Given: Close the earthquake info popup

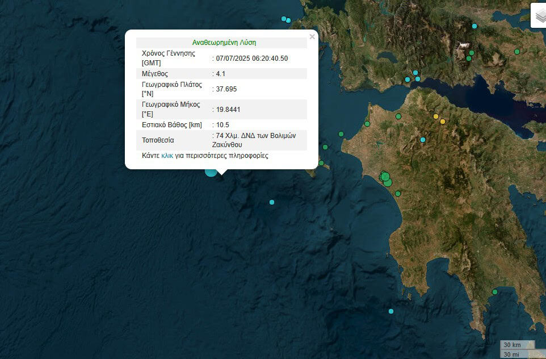Looking at the screenshot, I should 312,37.
